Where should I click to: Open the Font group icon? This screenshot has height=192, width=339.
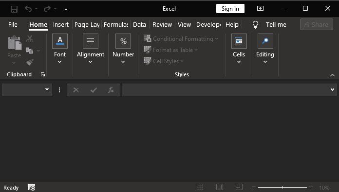[x=60, y=41]
